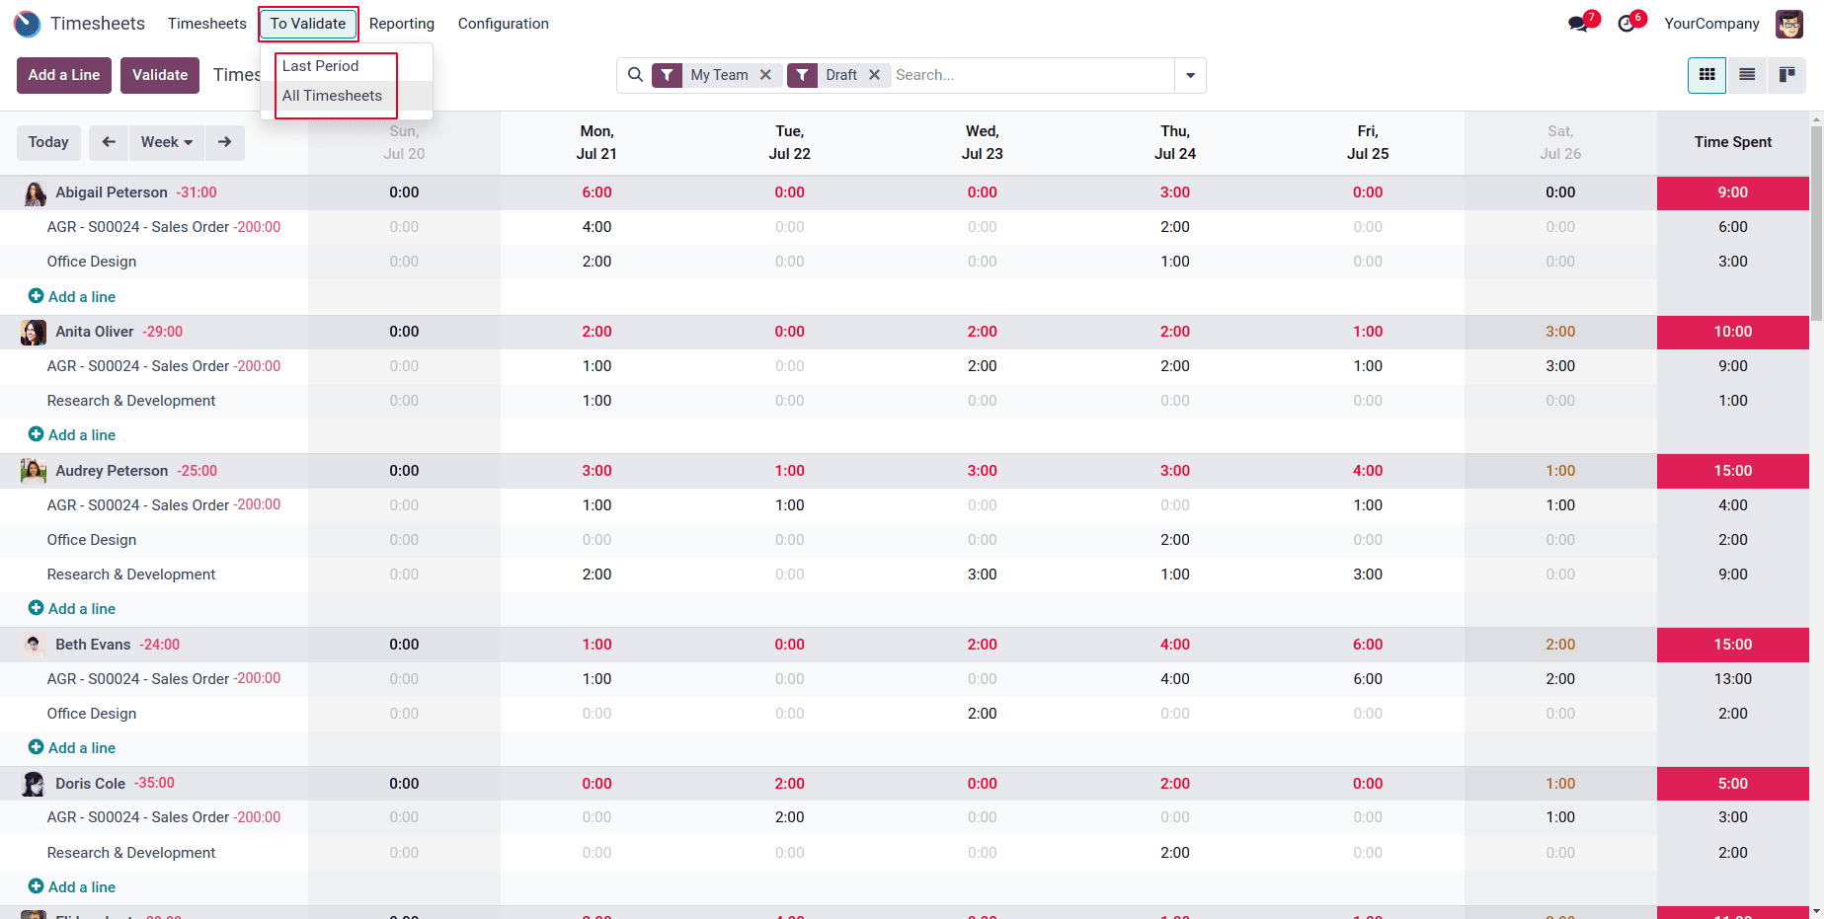Switch to pivot view icon
Image resolution: width=1824 pixels, height=919 pixels.
[x=1787, y=74]
